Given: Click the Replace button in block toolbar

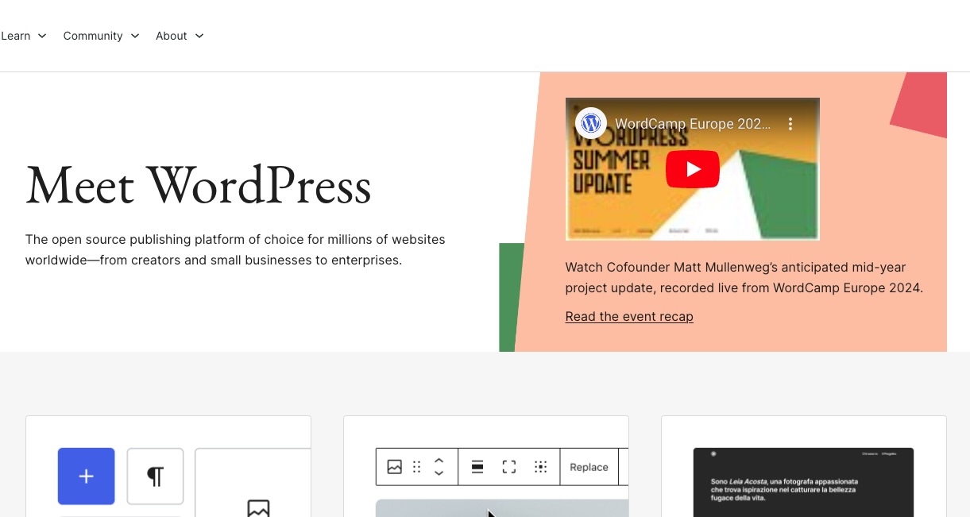Looking at the screenshot, I should pos(589,467).
